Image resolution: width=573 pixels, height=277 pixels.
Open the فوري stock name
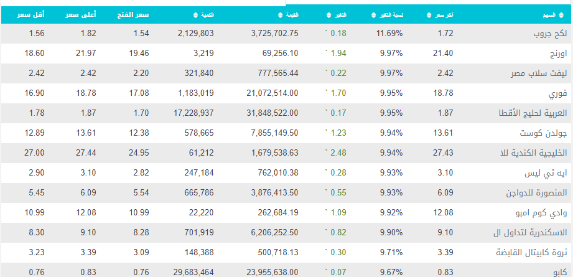tap(558, 93)
